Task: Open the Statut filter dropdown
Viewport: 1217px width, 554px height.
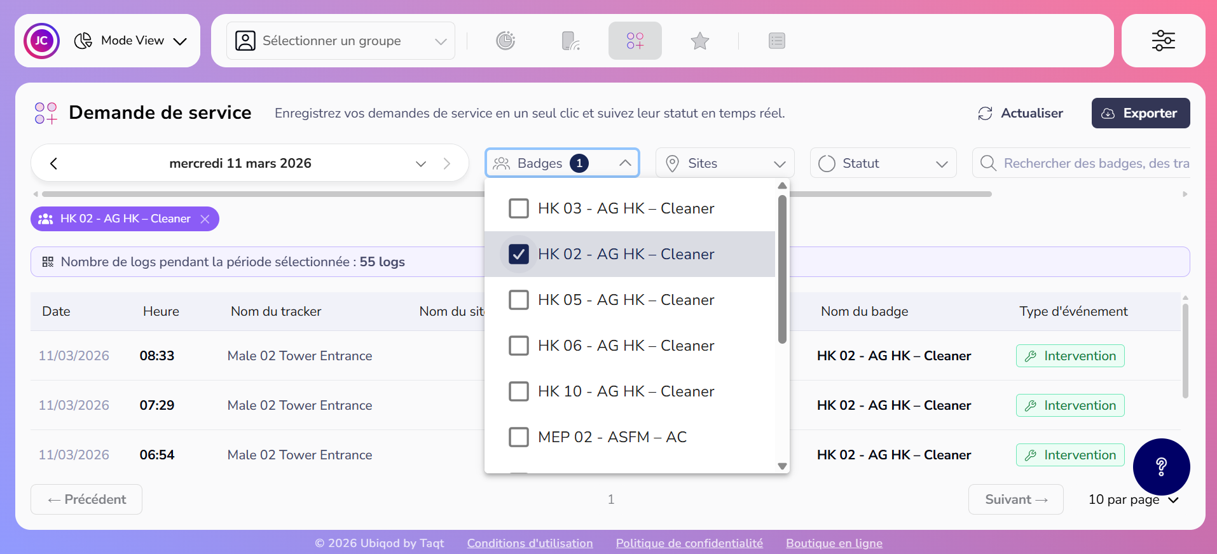Action: point(883,163)
